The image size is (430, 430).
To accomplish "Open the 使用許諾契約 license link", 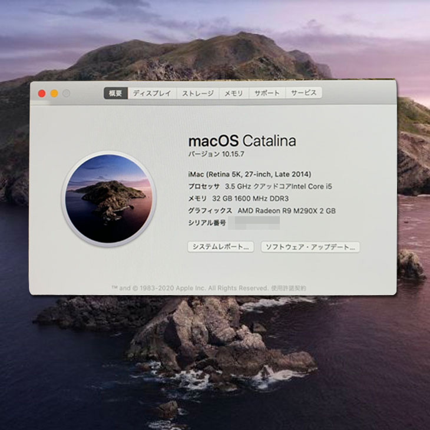I will [x=288, y=288].
